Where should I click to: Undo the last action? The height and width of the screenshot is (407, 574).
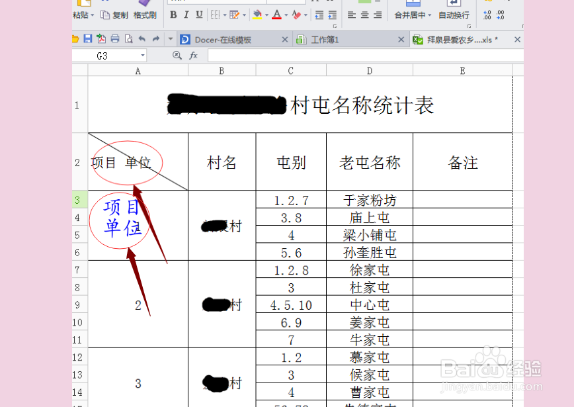[142, 38]
